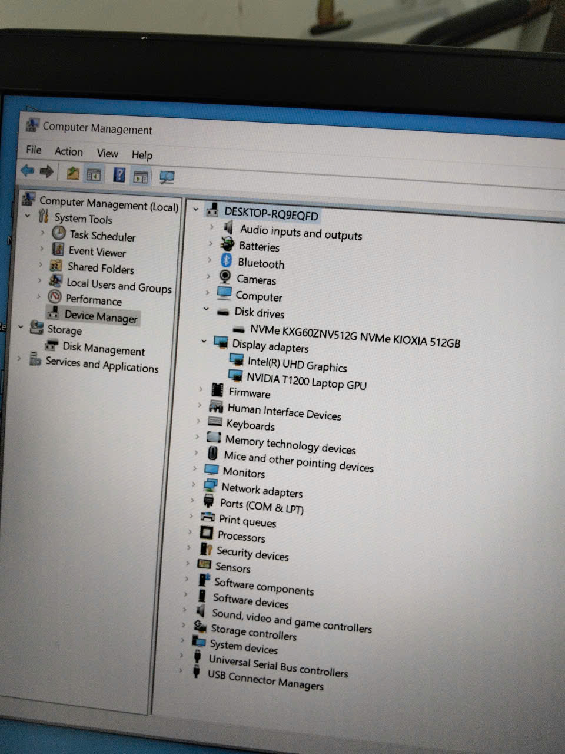This screenshot has width=565, height=754.
Task: Click the blue Help question mark icon
Action: [x=119, y=174]
